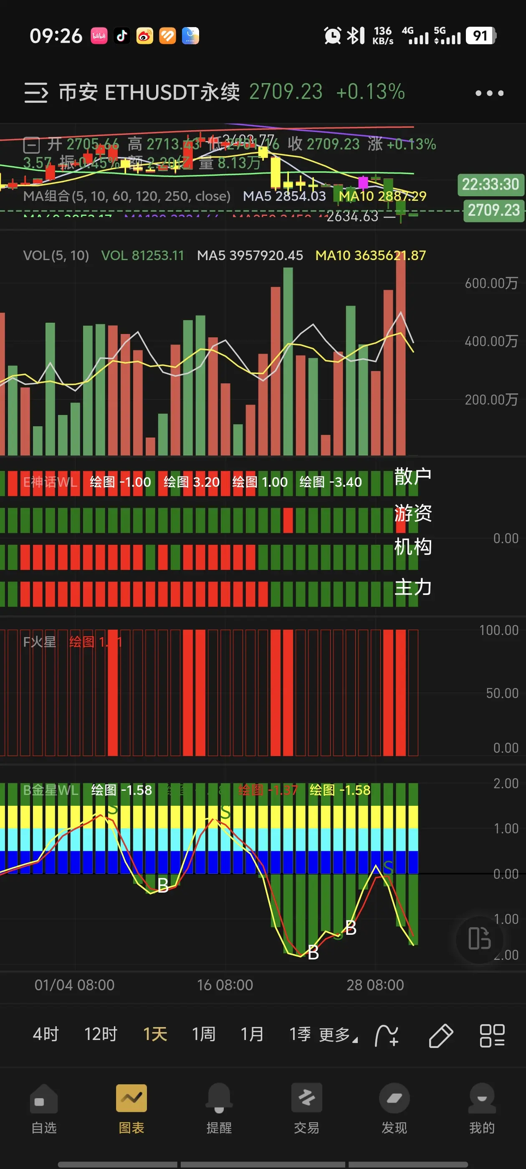The width and height of the screenshot is (526, 1169).
Task: Open F火星 indicator label
Action: pyautogui.click(x=40, y=642)
